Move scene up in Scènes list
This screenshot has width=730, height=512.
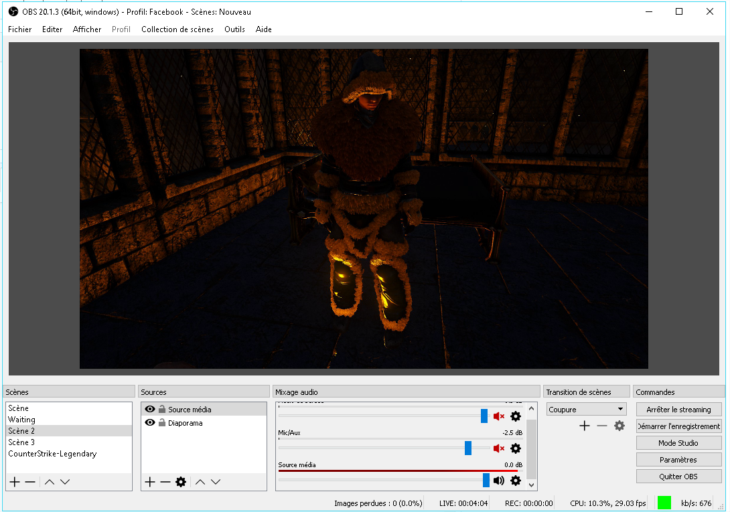50,482
